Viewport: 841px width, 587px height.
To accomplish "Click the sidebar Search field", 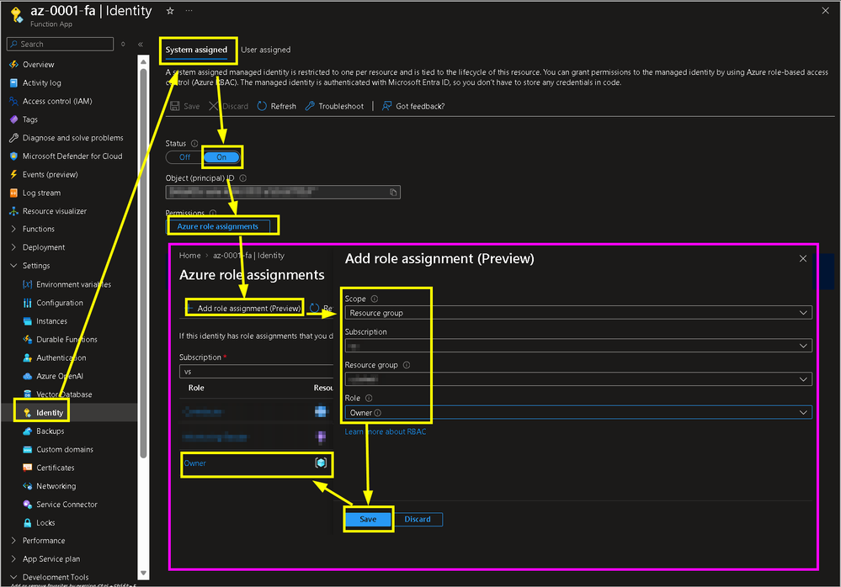I will 60,44.
